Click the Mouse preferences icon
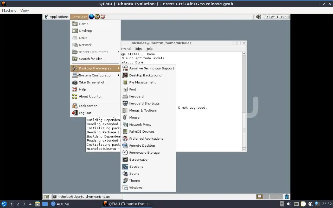Image resolution: width=333 pixels, height=208 pixels. tap(125, 118)
